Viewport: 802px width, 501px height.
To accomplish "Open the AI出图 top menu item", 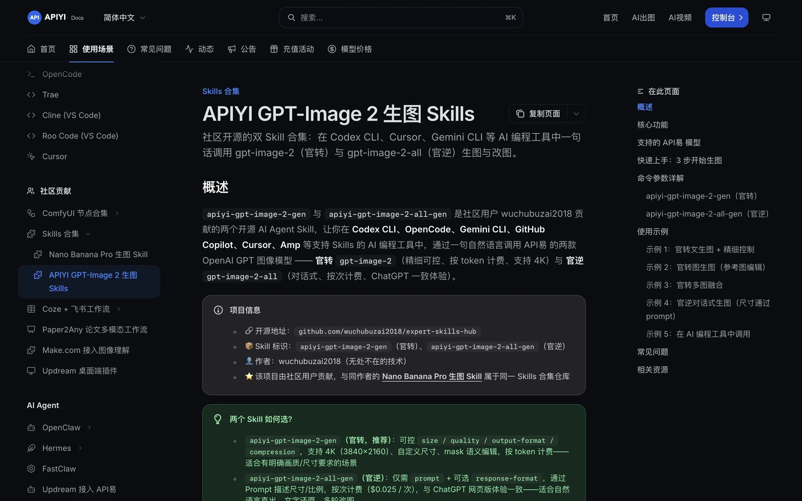I will tap(643, 17).
